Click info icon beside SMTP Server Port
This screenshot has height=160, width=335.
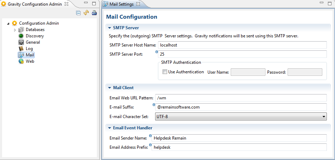click(x=157, y=52)
